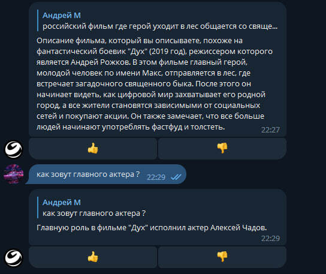Open the purple user avatar profile
Screen dimensions: 326x274
coord(14,174)
